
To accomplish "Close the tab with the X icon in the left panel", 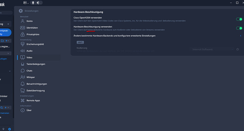I will pyautogui.click(x=8, y=24).
